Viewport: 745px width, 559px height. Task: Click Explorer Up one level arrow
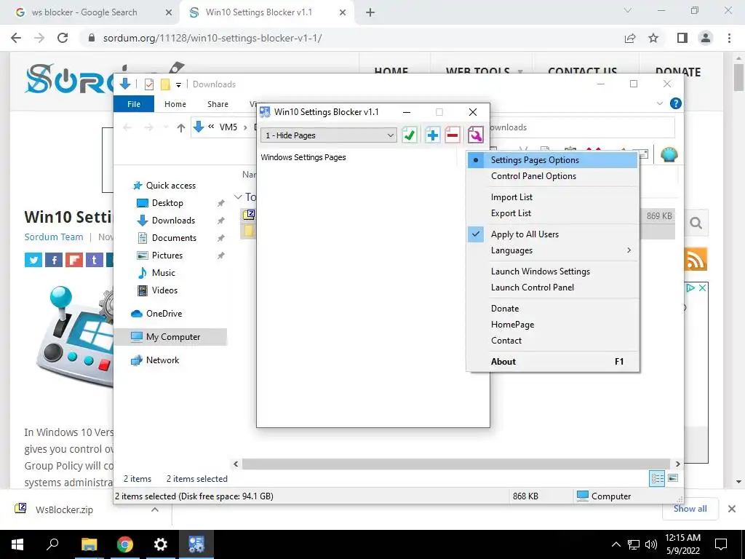[x=180, y=127]
